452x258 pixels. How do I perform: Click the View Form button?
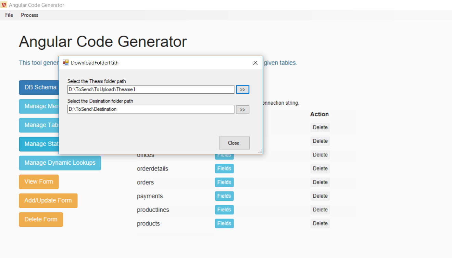point(39,182)
